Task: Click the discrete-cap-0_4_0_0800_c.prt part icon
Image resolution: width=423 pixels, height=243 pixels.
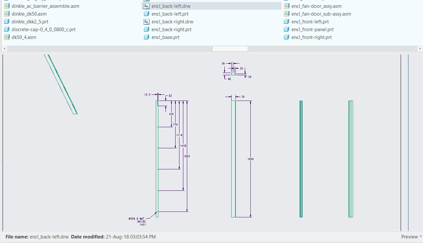Action: (6, 29)
